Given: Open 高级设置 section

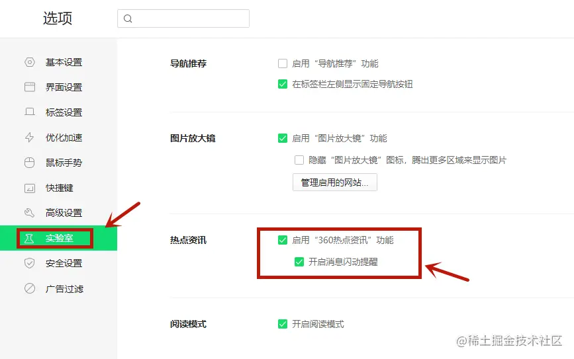Looking at the screenshot, I should (x=58, y=212).
